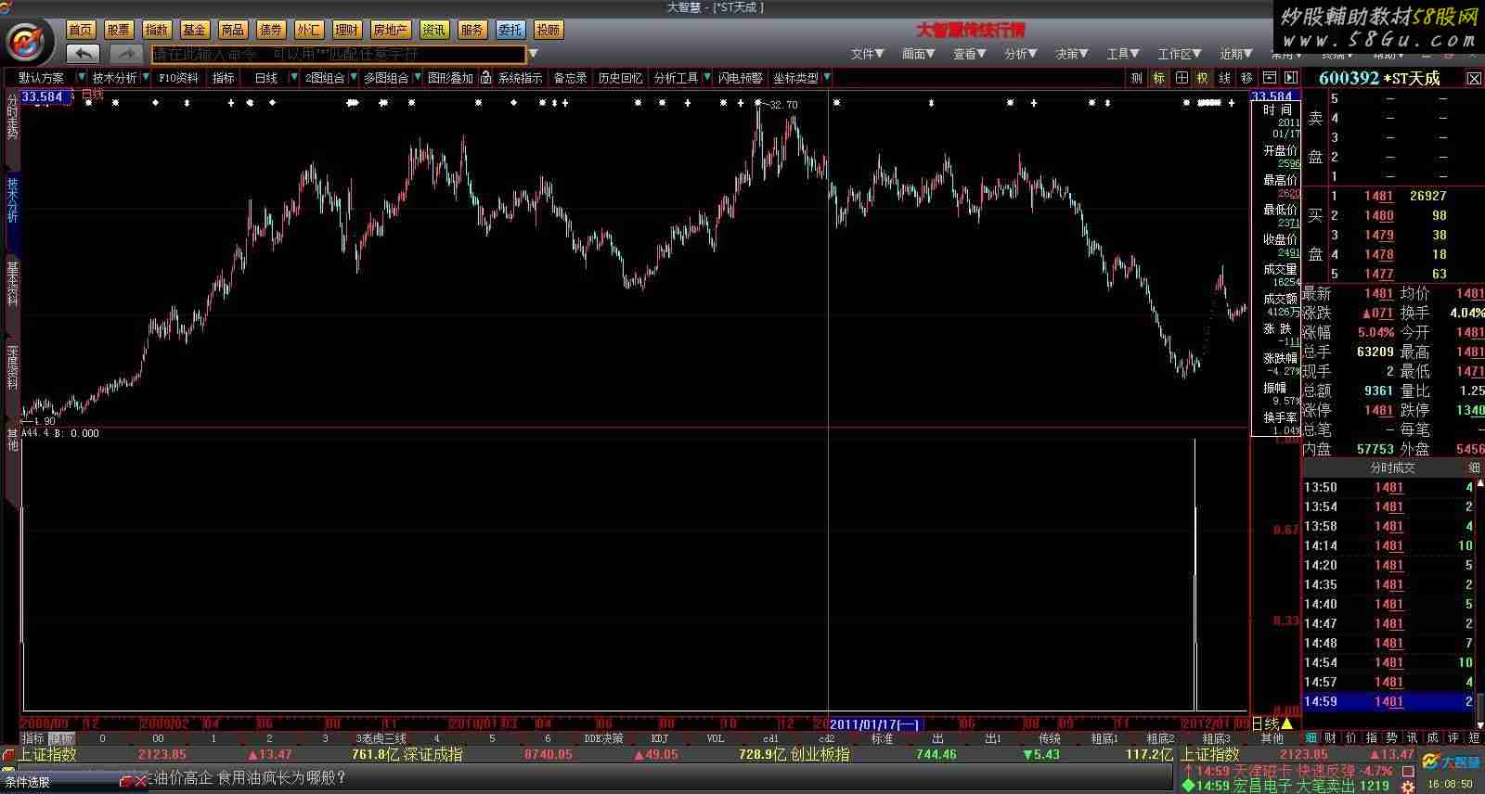Click the 系统指示 toolbar button
Image resolution: width=1485 pixels, height=794 pixels.
pos(520,78)
